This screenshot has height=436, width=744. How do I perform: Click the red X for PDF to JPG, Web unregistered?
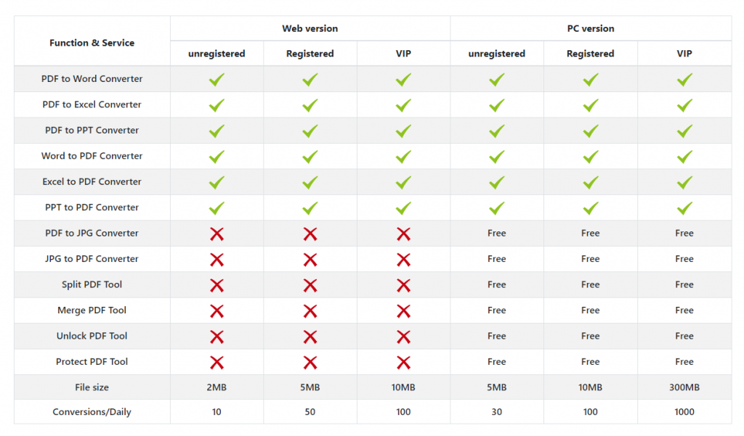(x=217, y=234)
